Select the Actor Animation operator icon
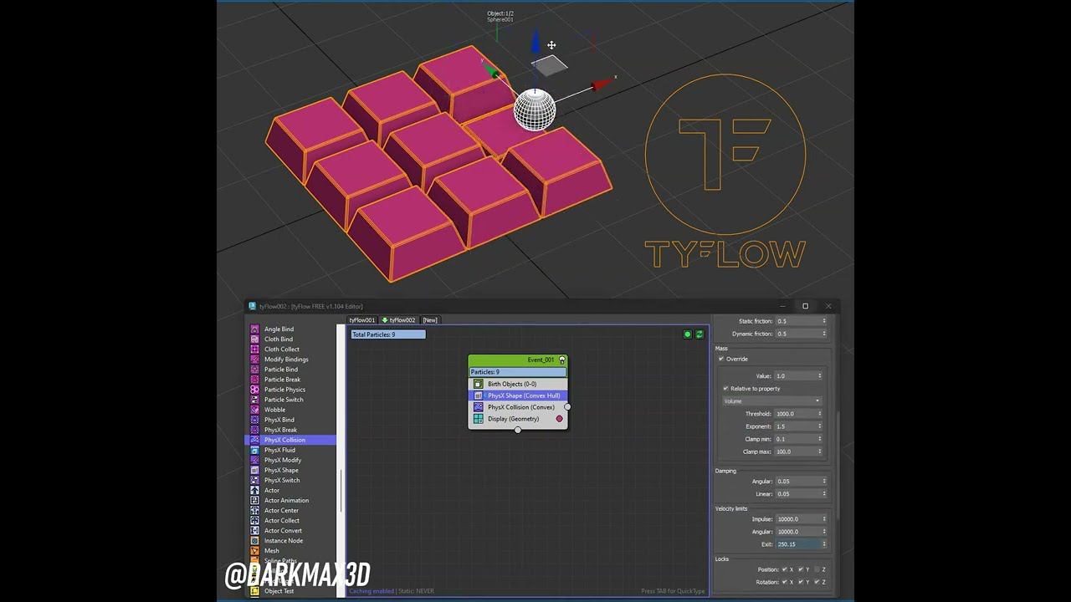 255,500
